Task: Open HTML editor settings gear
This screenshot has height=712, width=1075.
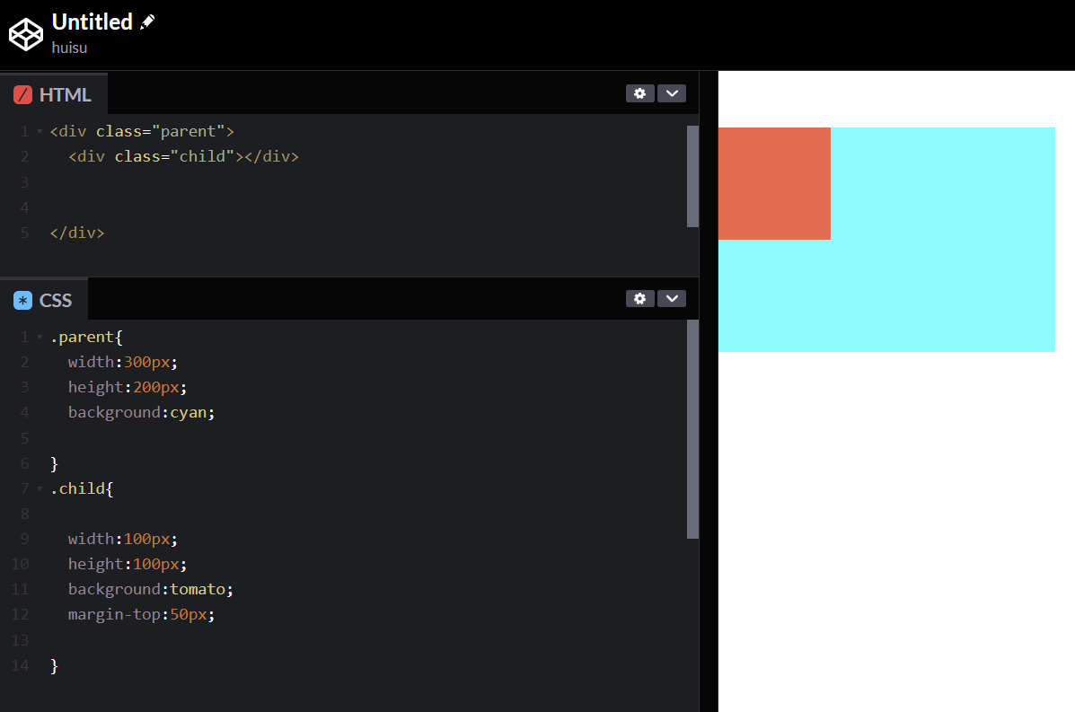Action: (x=639, y=93)
